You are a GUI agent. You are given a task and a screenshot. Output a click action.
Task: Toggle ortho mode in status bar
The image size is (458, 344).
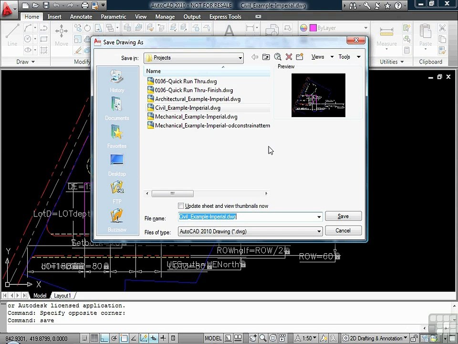[x=104, y=338]
